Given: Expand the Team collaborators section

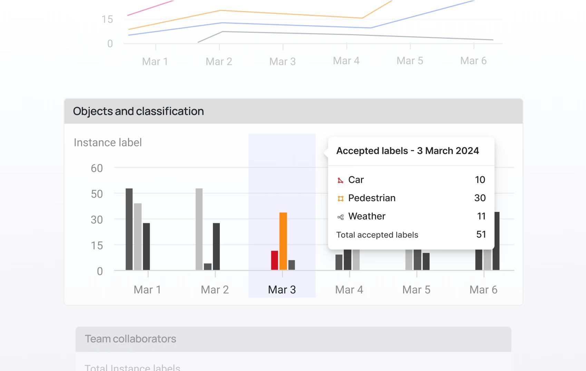Looking at the screenshot, I should (x=131, y=339).
